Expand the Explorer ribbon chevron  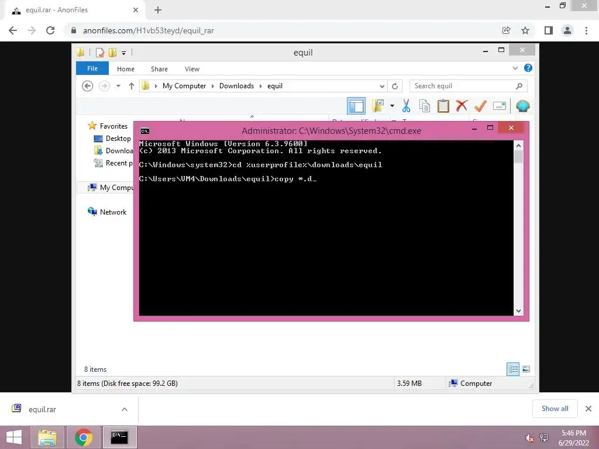pos(515,68)
